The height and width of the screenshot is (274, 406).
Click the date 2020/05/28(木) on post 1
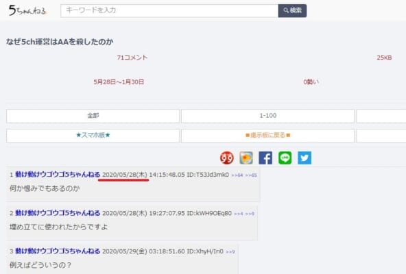coord(125,175)
